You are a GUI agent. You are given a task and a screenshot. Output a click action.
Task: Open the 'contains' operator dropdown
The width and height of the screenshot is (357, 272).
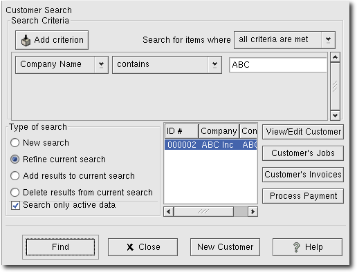(167, 65)
